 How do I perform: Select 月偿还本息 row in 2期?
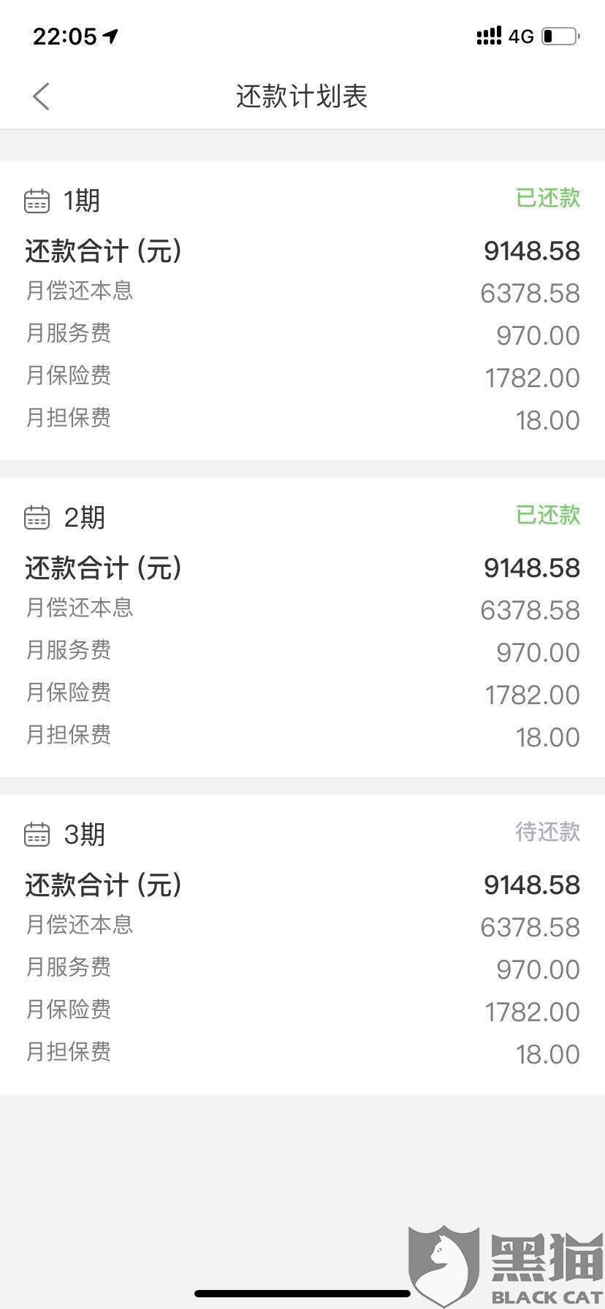pos(302,608)
